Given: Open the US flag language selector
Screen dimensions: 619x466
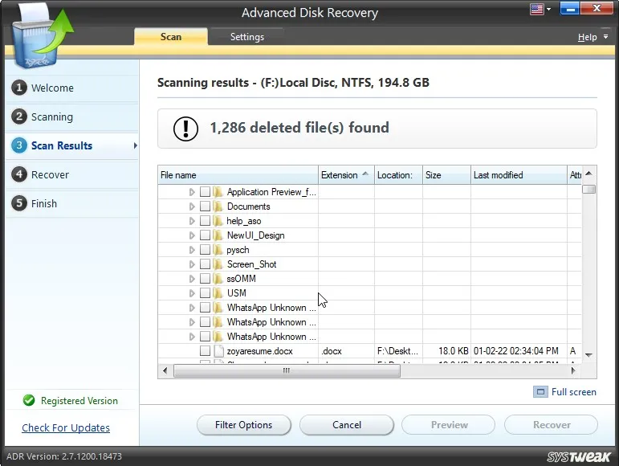Looking at the screenshot, I should [540, 9].
